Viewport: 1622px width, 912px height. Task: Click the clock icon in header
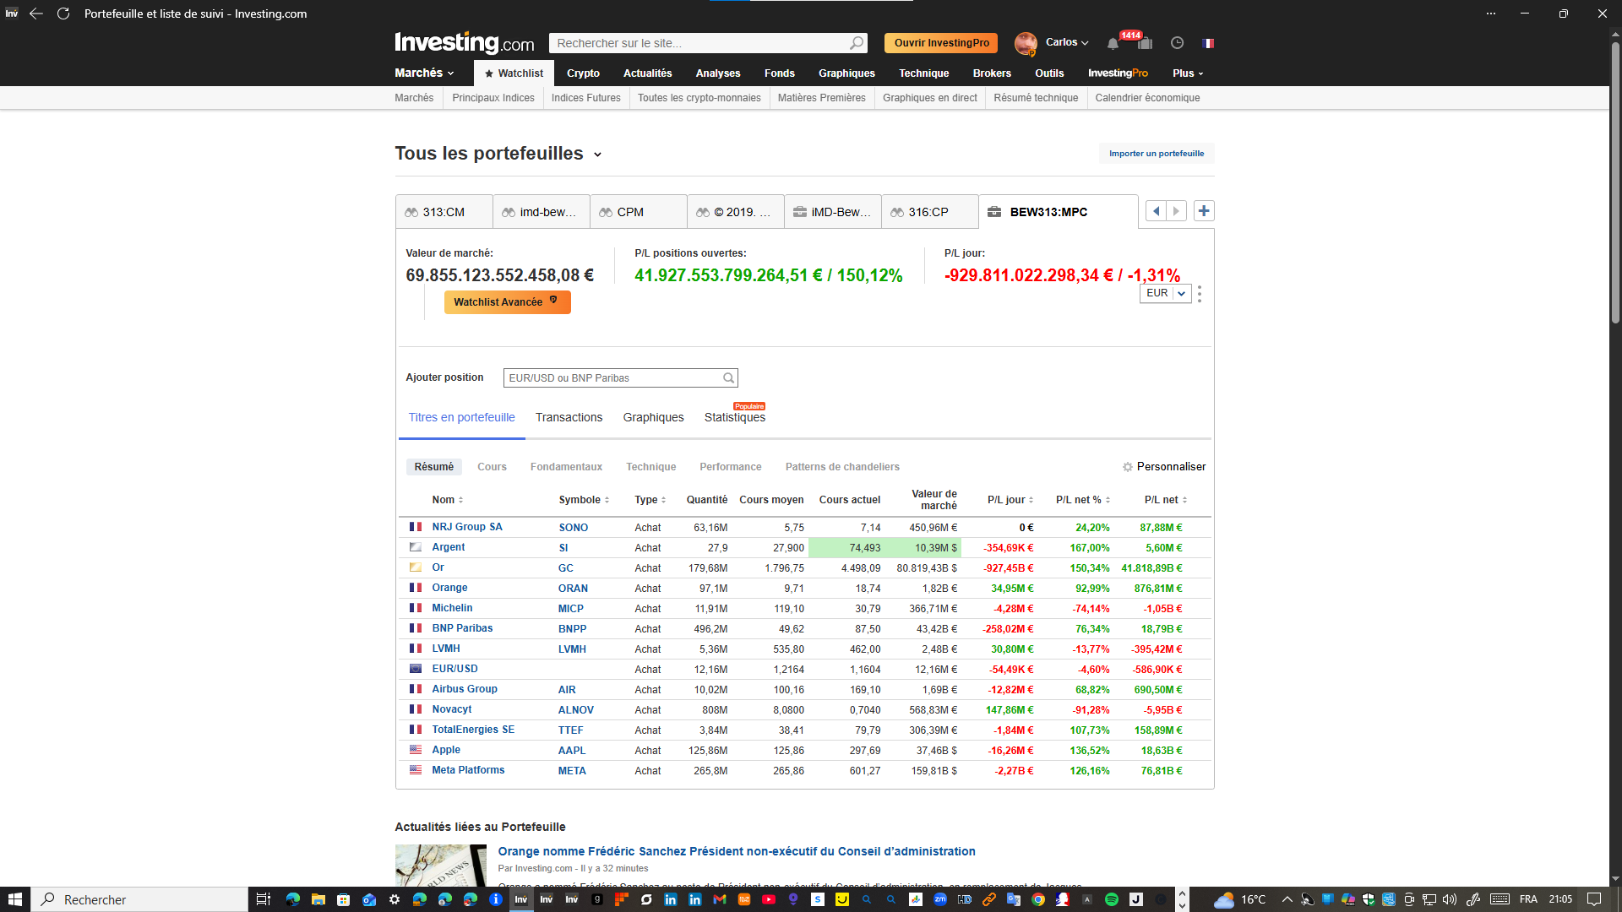1177,43
